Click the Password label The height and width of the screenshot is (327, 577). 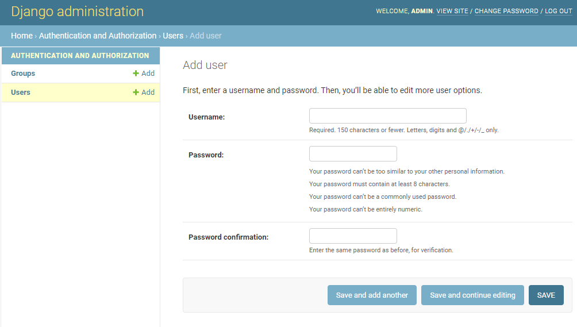pos(206,155)
